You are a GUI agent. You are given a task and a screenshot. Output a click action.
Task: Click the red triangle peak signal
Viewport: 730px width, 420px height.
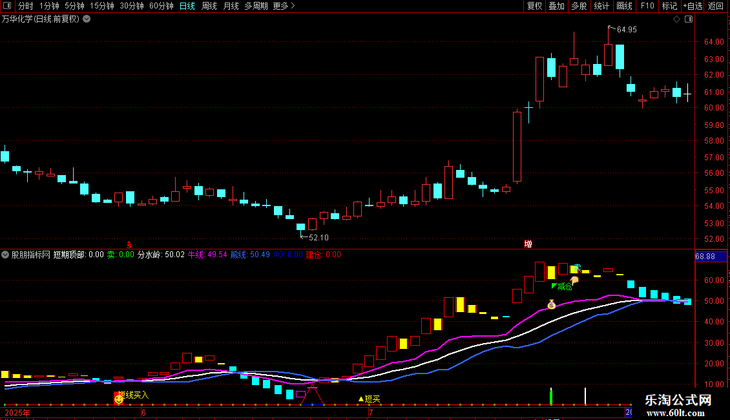point(312,394)
